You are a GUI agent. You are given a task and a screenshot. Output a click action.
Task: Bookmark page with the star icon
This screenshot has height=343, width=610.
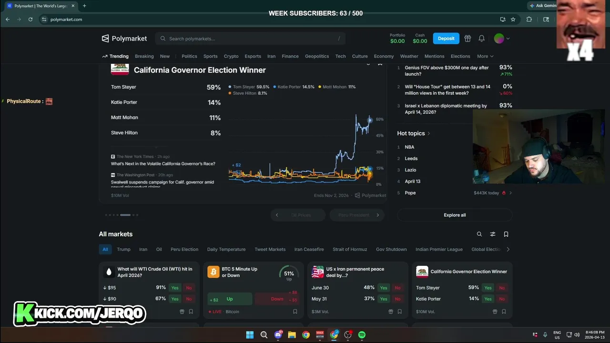513,20
